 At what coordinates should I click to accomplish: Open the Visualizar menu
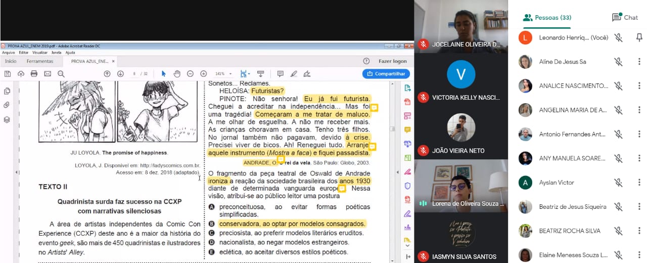click(x=40, y=53)
